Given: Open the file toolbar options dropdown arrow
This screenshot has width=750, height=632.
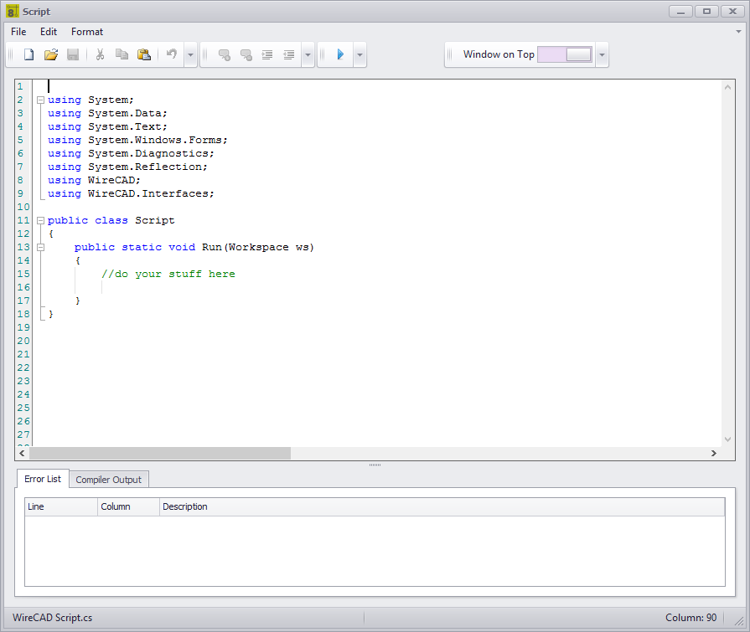Looking at the screenshot, I should tap(190, 55).
